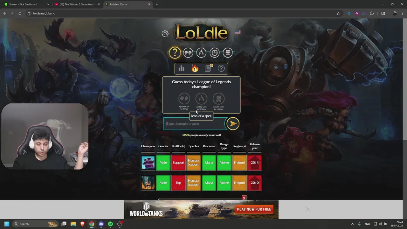This screenshot has height=229, width=407.
Task: Switch to Emoji mode smiley icon
Action: click(215, 53)
